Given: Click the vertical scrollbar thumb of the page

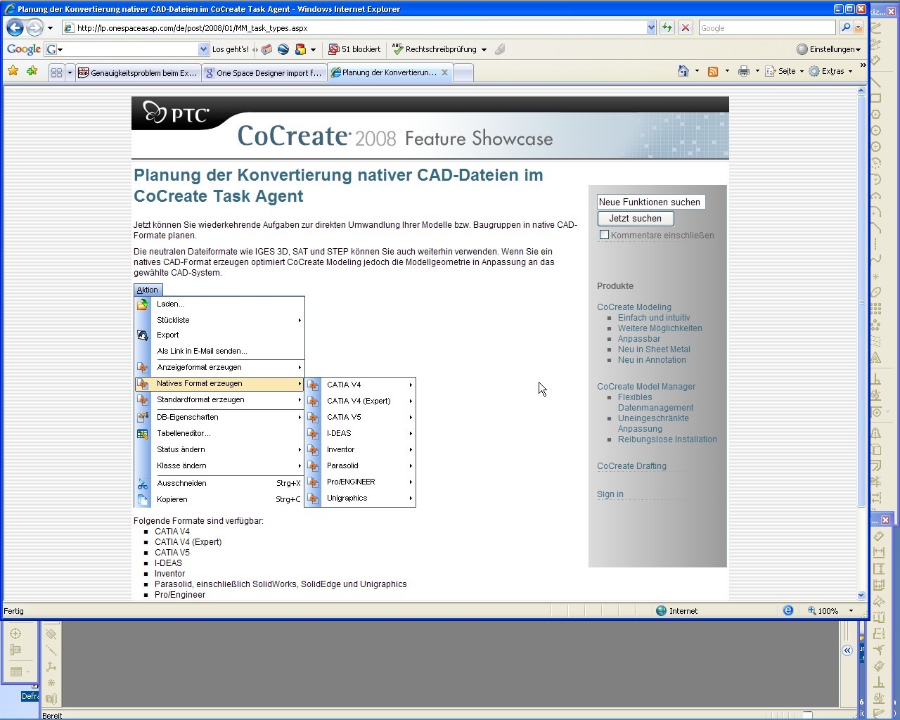Looking at the screenshot, I should point(861,301).
